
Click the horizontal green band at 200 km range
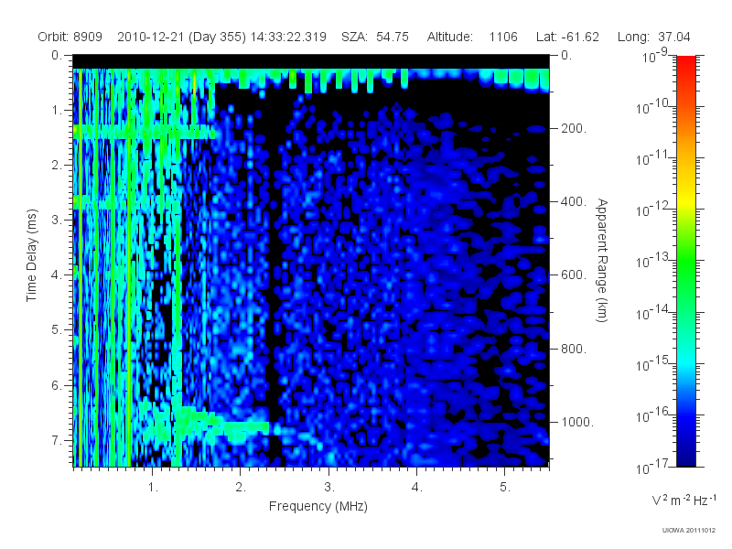[x=144, y=132]
